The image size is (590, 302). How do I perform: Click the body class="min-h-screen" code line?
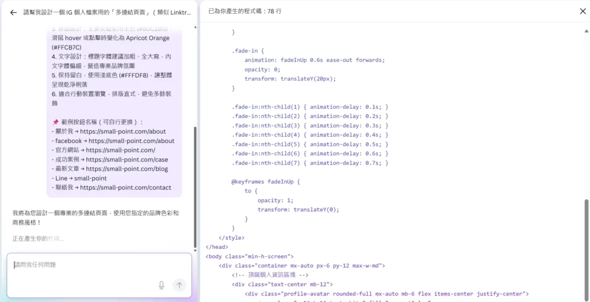click(x=249, y=256)
